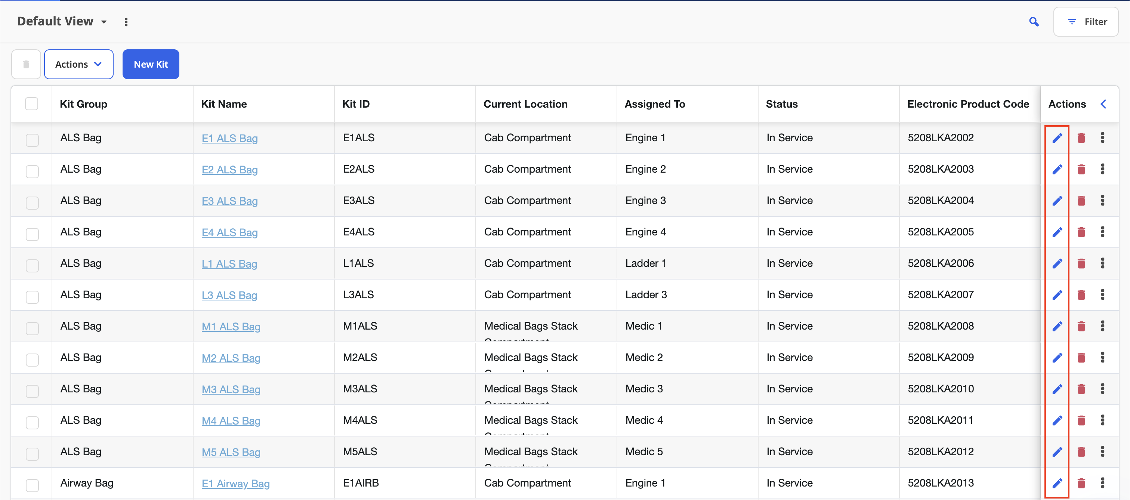Collapse the Actions column chevron

pos(1103,104)
